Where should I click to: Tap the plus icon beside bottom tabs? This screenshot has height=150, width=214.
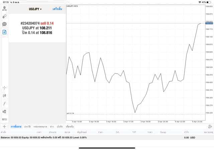[x=4, y=127]
